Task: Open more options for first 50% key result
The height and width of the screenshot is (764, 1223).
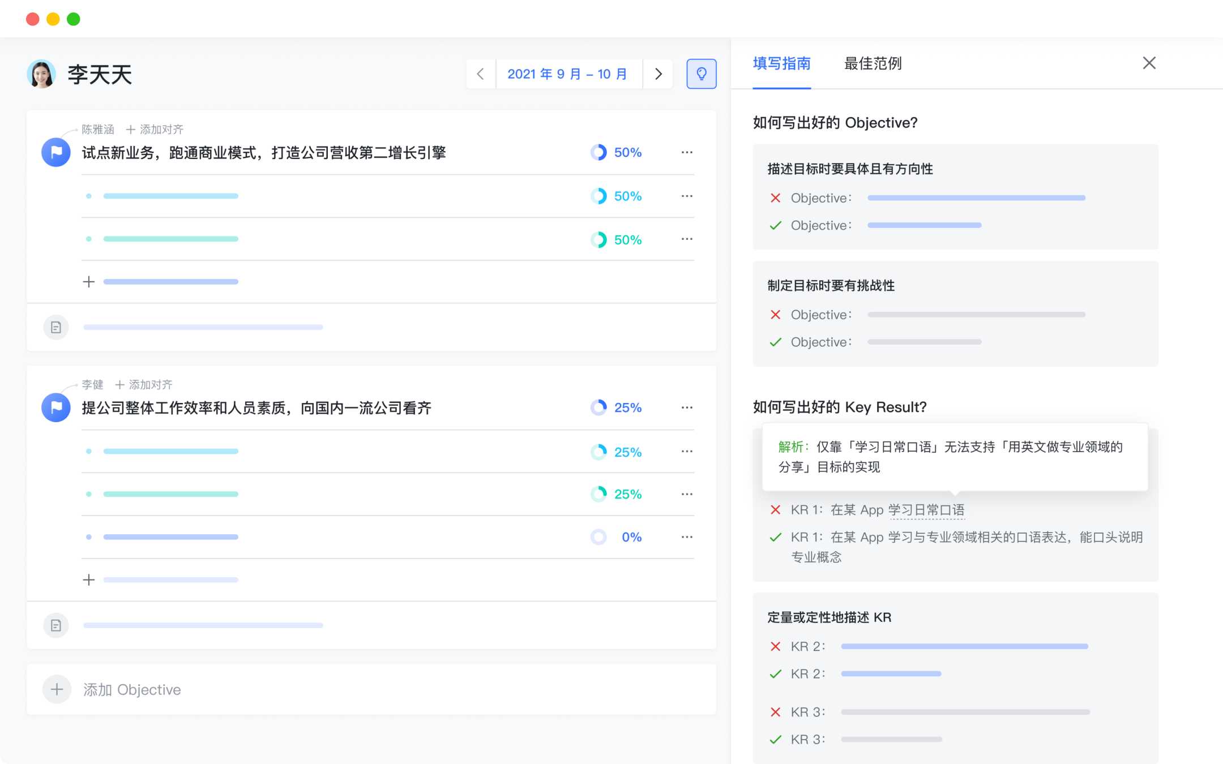Action: click(x=687, y=196)
